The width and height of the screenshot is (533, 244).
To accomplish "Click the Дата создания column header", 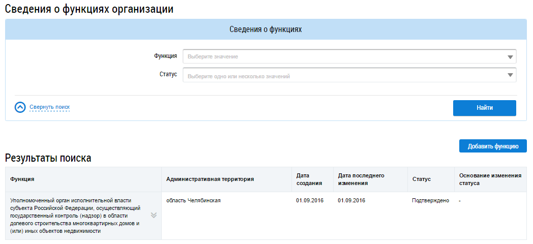I will 306,179.
